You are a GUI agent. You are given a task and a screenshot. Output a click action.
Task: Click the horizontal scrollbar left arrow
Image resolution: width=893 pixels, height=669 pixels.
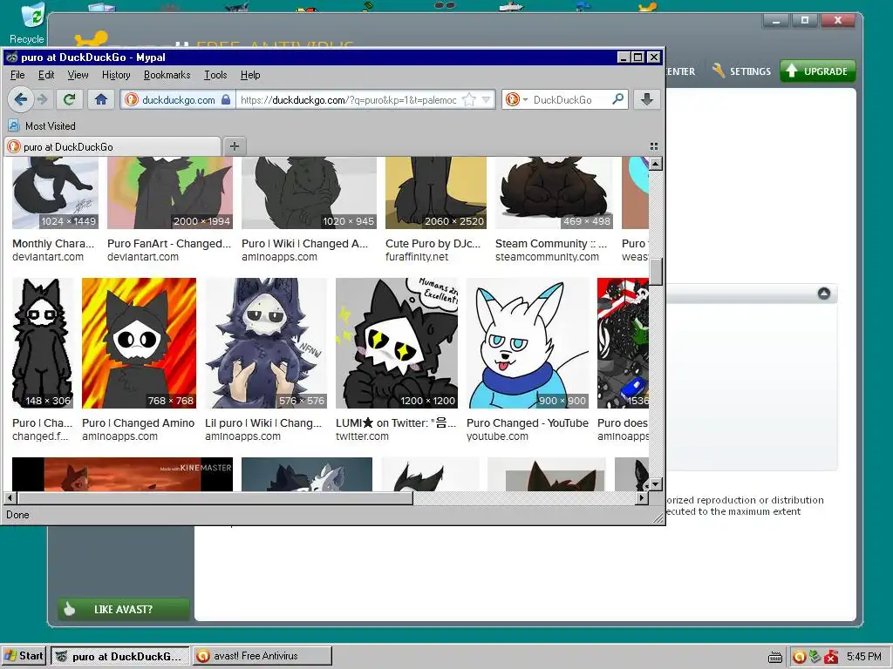(10, 497)
